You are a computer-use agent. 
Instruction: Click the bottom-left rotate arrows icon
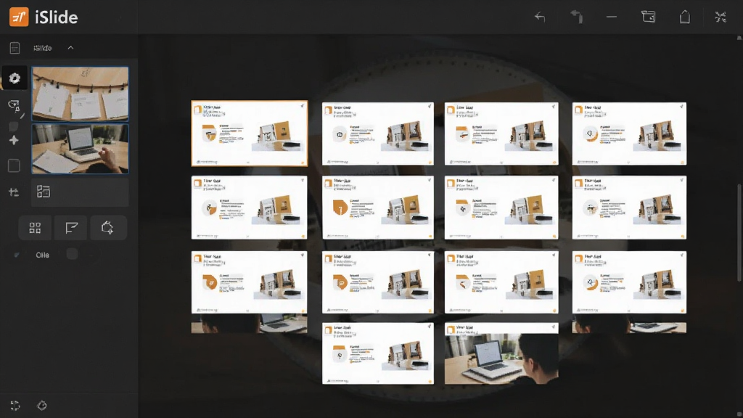point(15,406)
